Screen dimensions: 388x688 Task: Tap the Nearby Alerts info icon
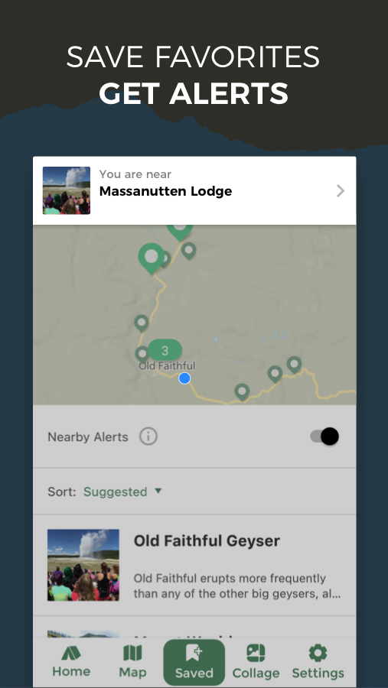[148, 436]
